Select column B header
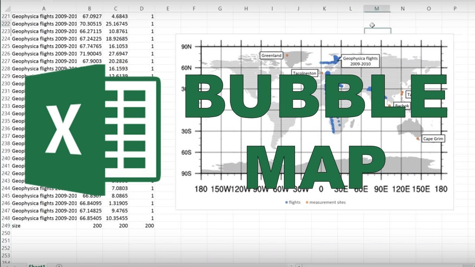The width and height of the screenshot is (475, 267). (89, 9)
